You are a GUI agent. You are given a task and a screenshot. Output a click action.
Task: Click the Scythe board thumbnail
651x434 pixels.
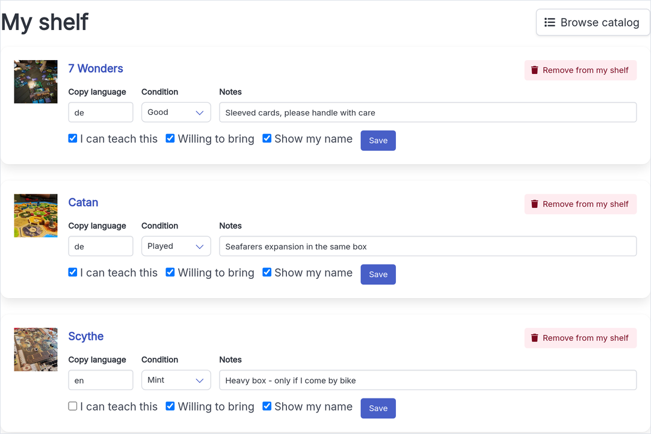click(35, 349)
